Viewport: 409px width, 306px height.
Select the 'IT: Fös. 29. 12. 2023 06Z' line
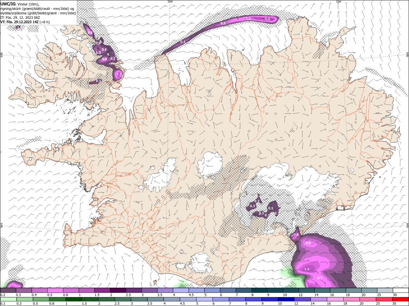click(19, 18)
